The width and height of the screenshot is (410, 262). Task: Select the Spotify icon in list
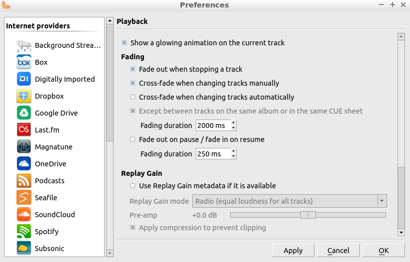(x=24, y=232)
